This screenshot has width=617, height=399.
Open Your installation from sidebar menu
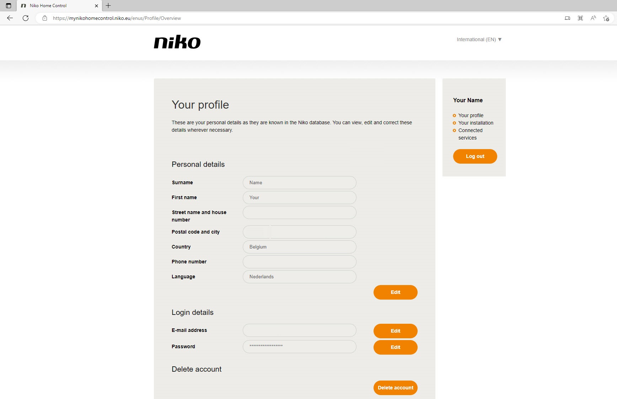476,123
